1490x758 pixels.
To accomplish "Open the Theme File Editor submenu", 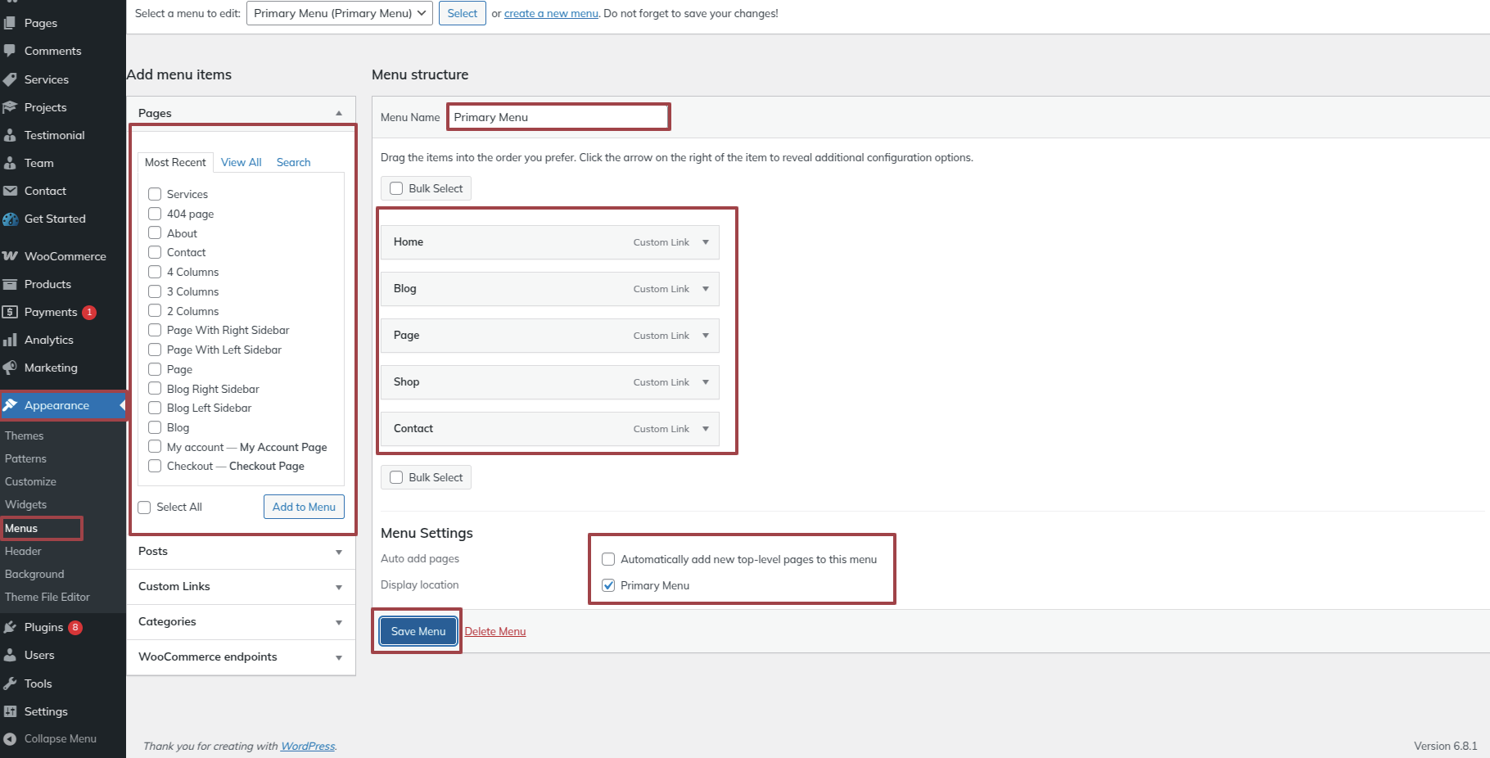I will coord(47,597).
